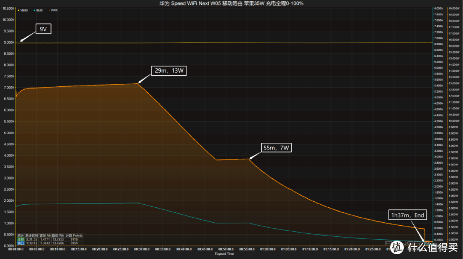Click the 00:45:00.0 time axis label
This screenshot has height=259, width=463.
[205, 249]
